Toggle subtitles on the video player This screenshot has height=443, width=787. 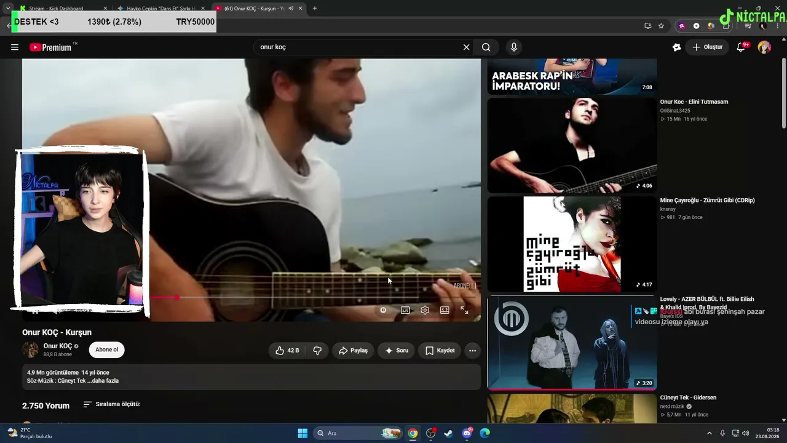(405, 310)
